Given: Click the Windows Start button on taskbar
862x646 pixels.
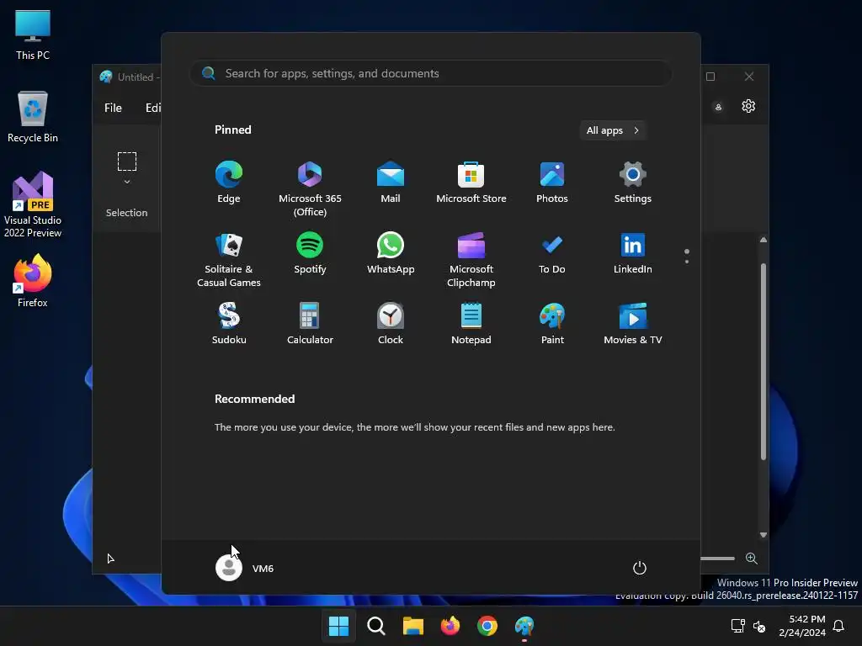Looking at the screenshot, I should (338, 626).
